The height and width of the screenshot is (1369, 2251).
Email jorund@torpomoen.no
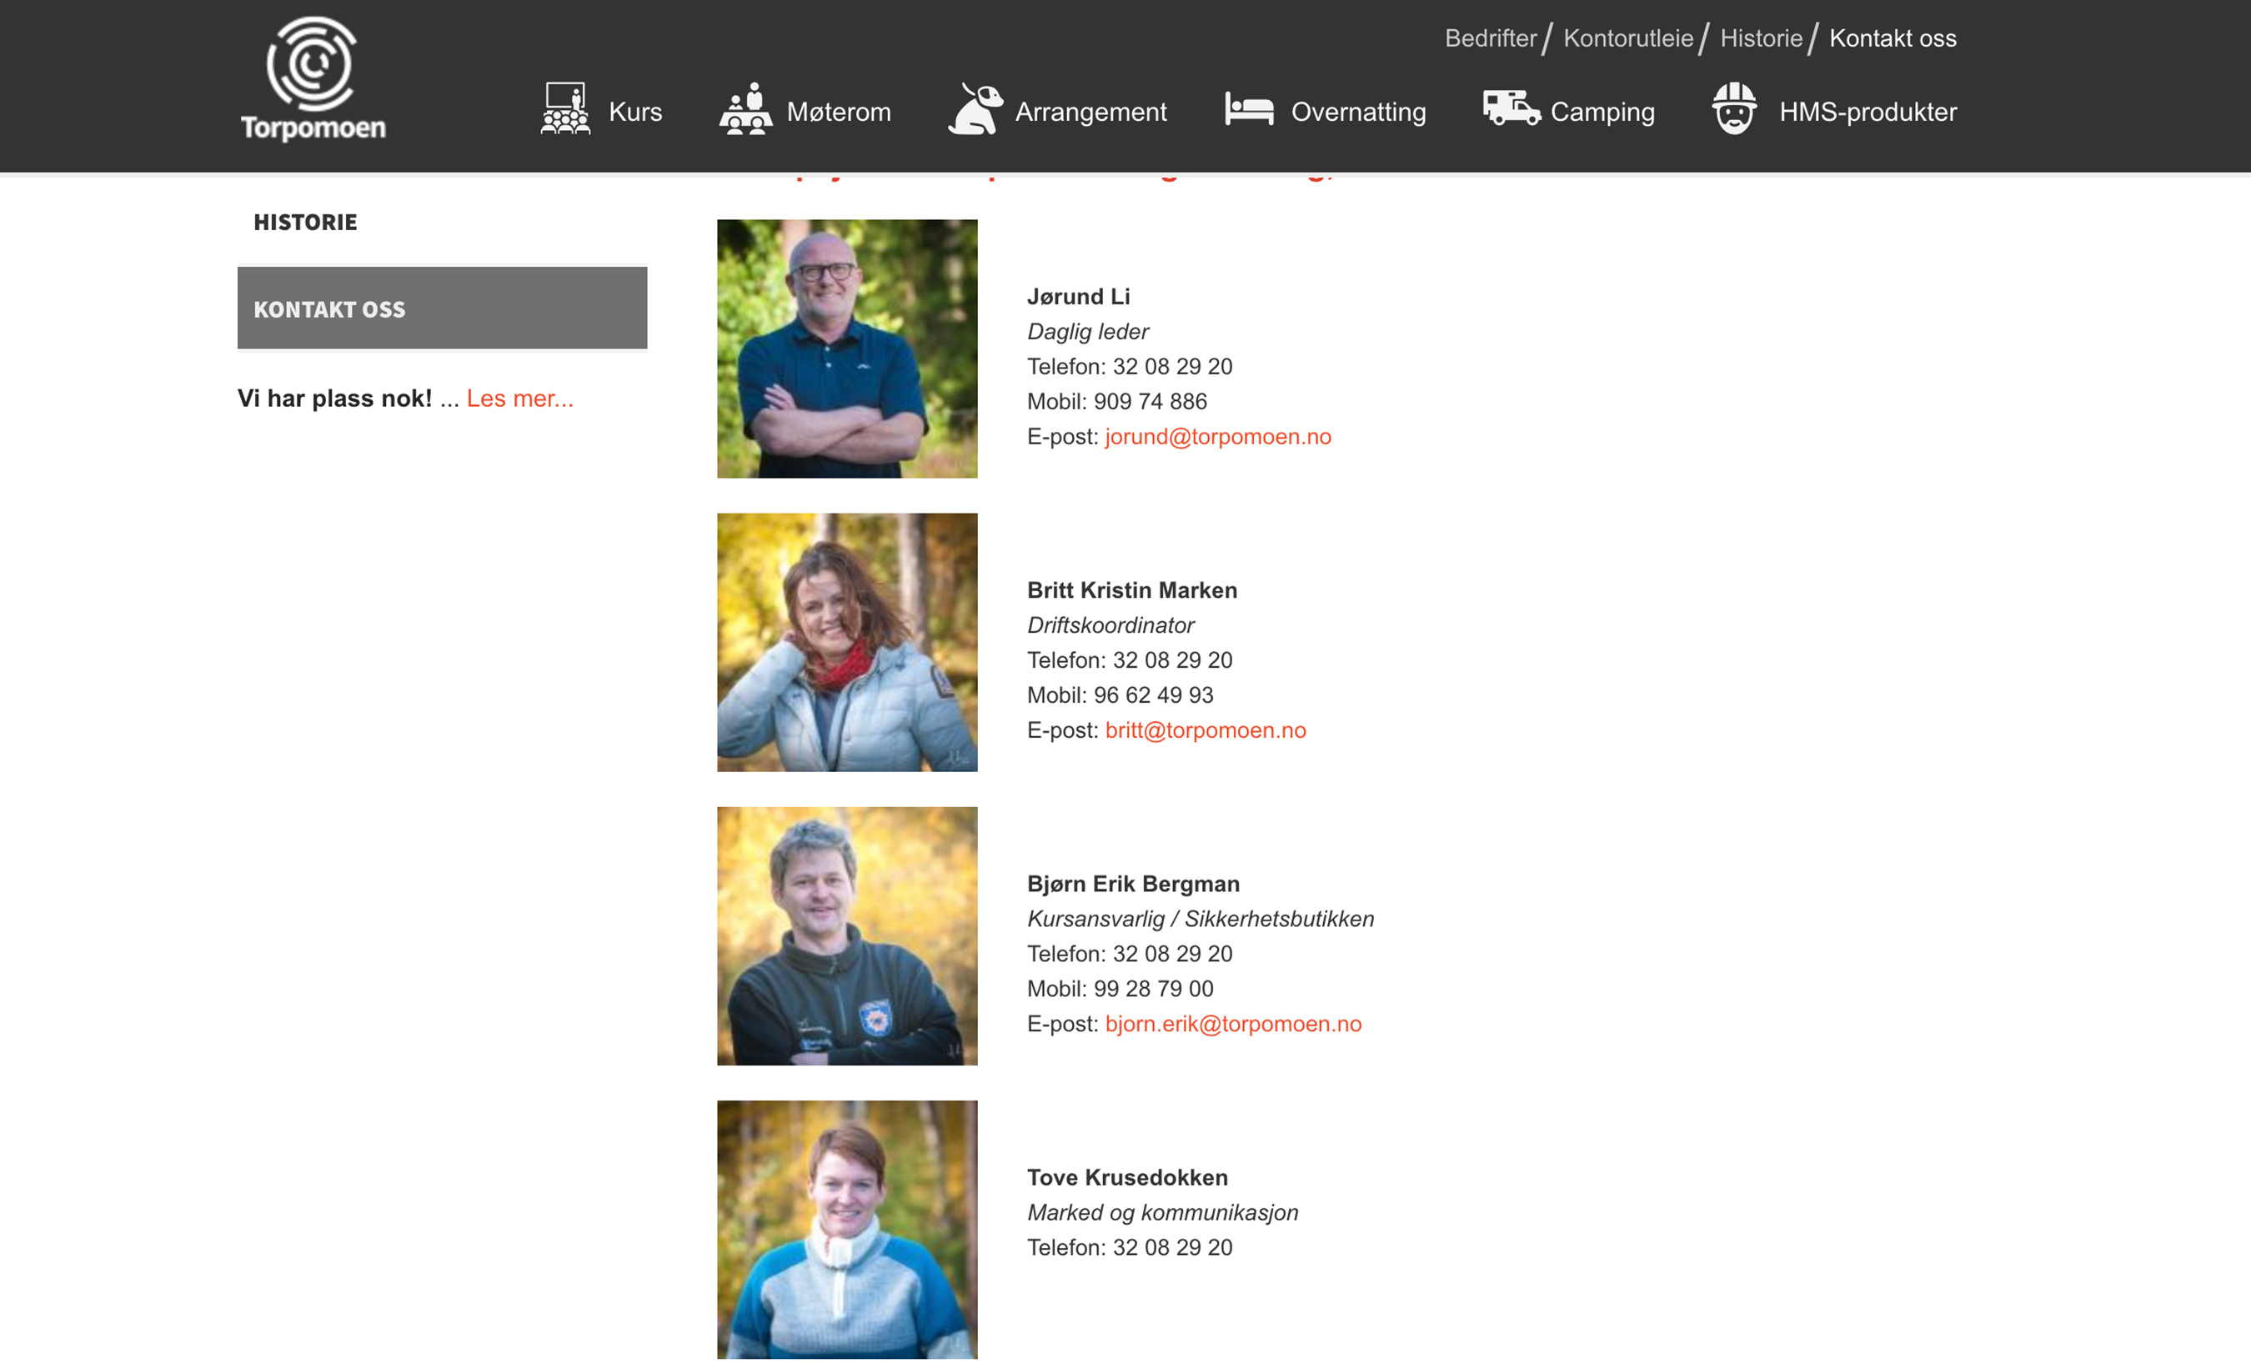[x=1218, y=437]
